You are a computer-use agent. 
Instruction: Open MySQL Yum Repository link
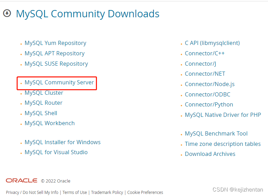[55, 43]
